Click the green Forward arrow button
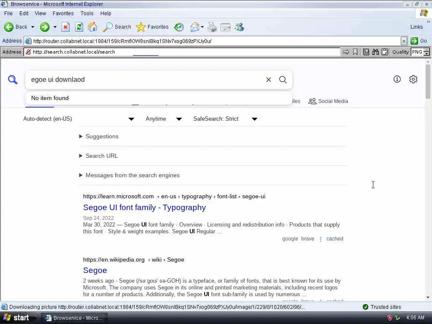 pos(45,27)
